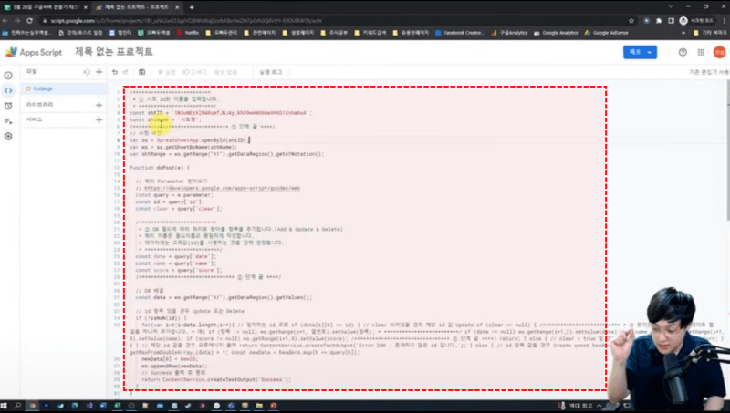Open the execution log button

coord(270,72)
